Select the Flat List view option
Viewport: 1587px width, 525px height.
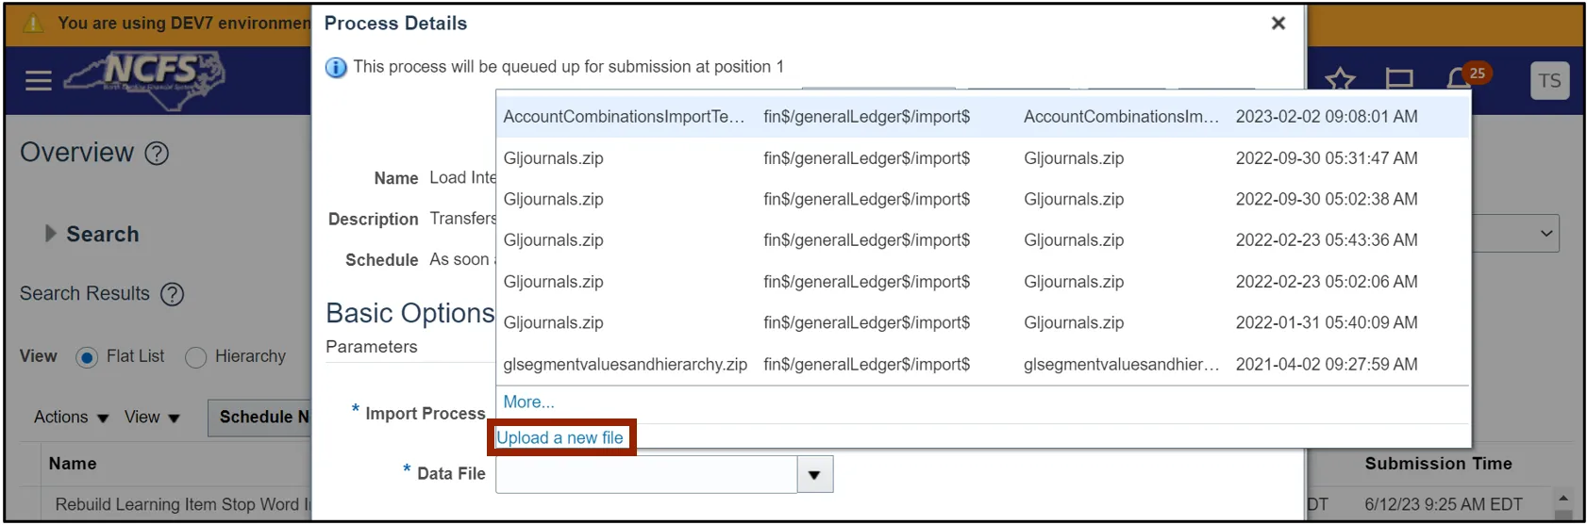pos(87,357)
